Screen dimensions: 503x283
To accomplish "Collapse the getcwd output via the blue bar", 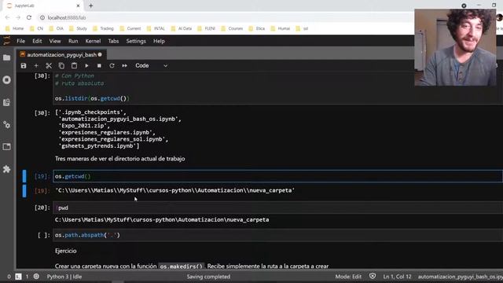I will (24, 191).
